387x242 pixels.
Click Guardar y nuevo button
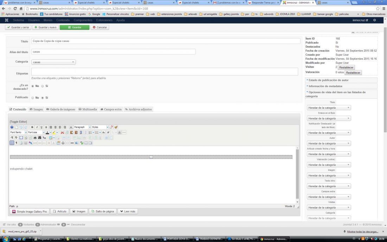pos(45,27)
